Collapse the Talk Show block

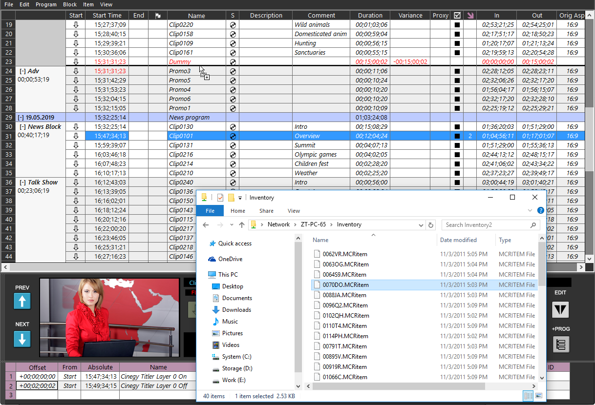[23, 182]
